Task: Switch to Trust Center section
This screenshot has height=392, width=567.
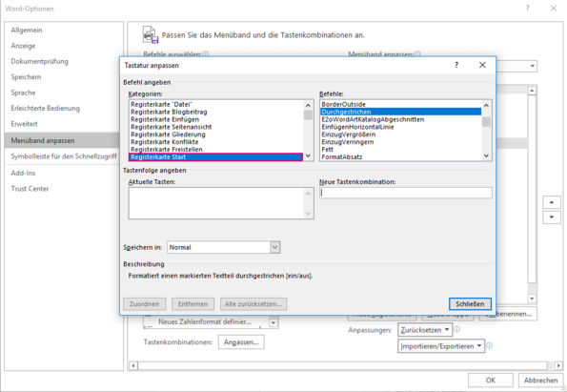Action: click(x=30, y=189)
